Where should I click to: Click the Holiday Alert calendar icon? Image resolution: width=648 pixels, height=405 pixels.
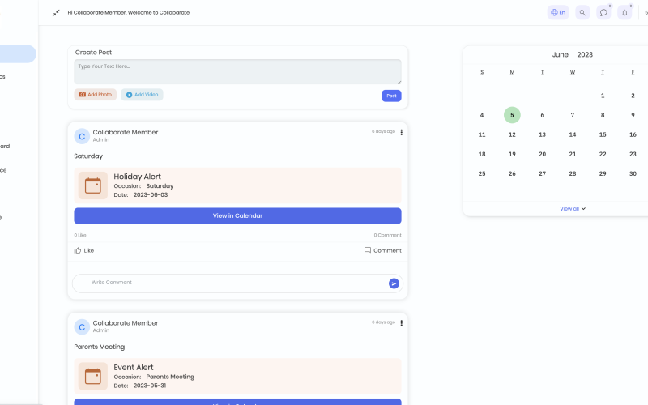coord(93,185)
